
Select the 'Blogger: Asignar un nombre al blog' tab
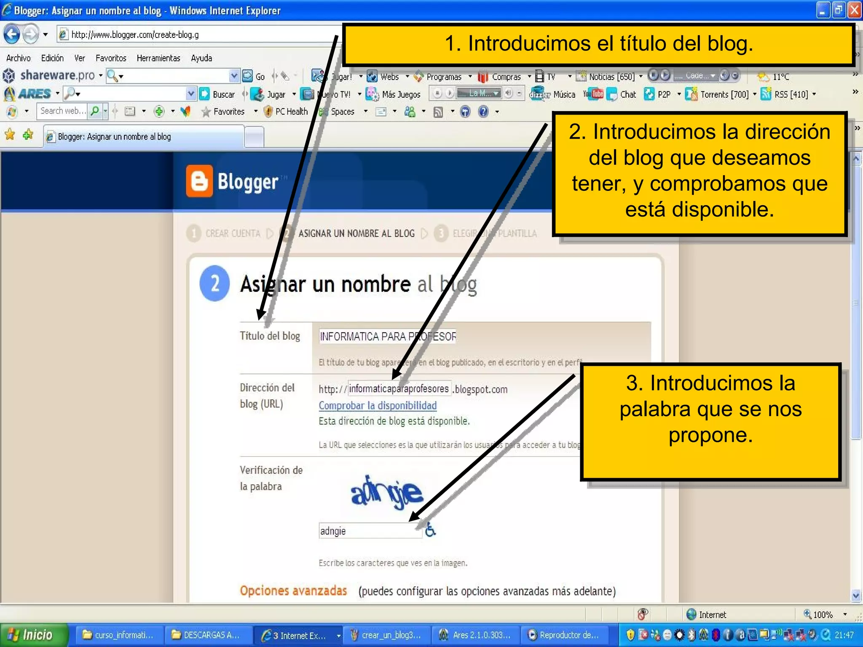tap(143, 136)
